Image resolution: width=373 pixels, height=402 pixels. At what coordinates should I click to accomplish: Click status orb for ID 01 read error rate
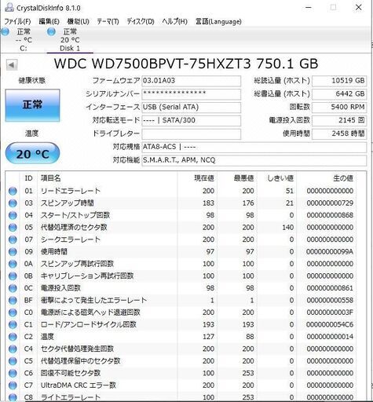pos(13,191)
